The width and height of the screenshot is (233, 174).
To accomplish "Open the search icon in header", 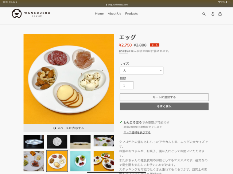I will [204, 14].
